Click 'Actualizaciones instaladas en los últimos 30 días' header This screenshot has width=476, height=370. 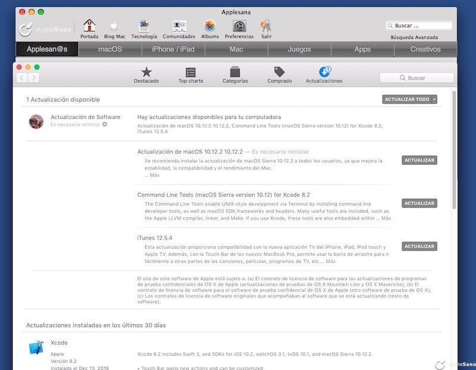click(x=96, y=325)
